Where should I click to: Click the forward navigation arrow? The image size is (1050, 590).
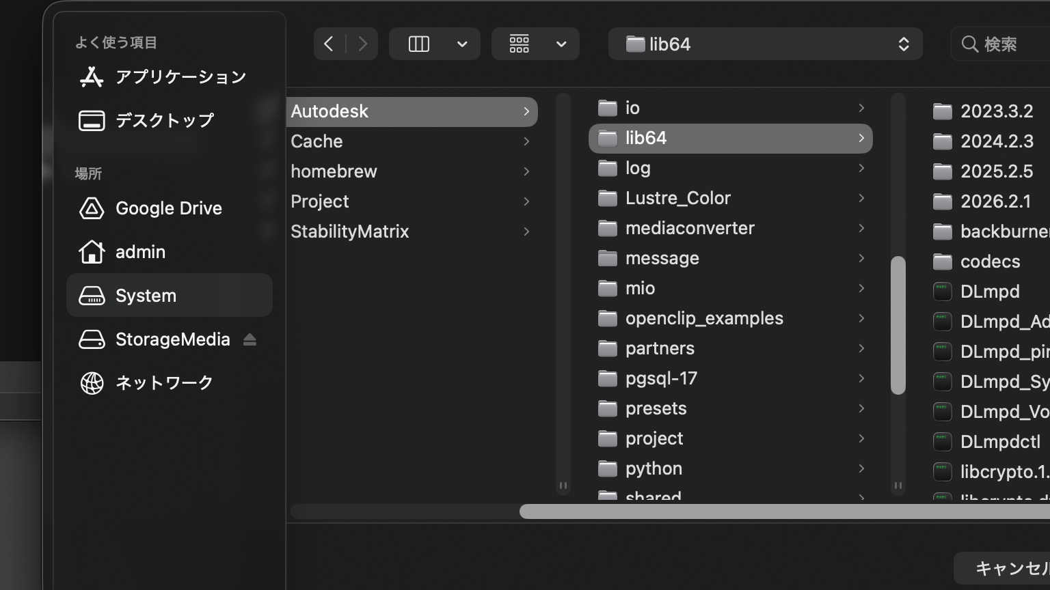click(x=363, y=44)
